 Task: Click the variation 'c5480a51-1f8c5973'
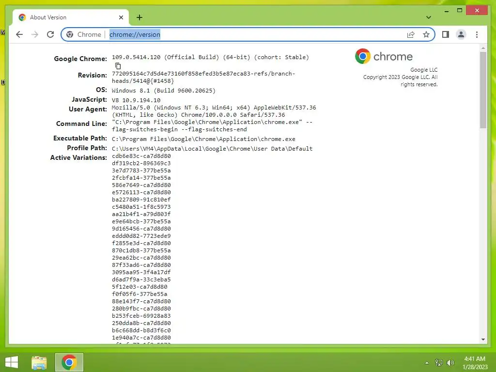(141, 207)
